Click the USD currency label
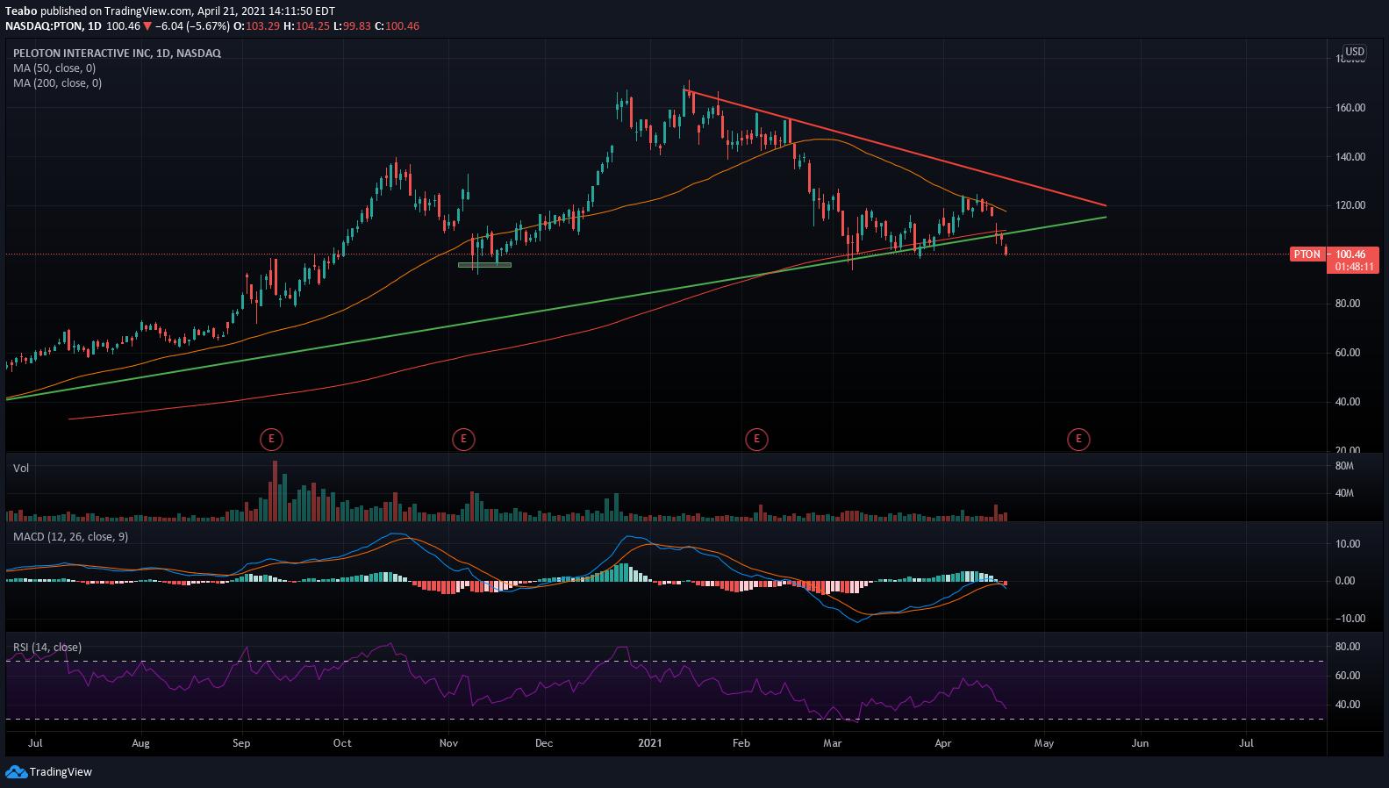The image size is (1389, 788). [x=1355, y=52]
